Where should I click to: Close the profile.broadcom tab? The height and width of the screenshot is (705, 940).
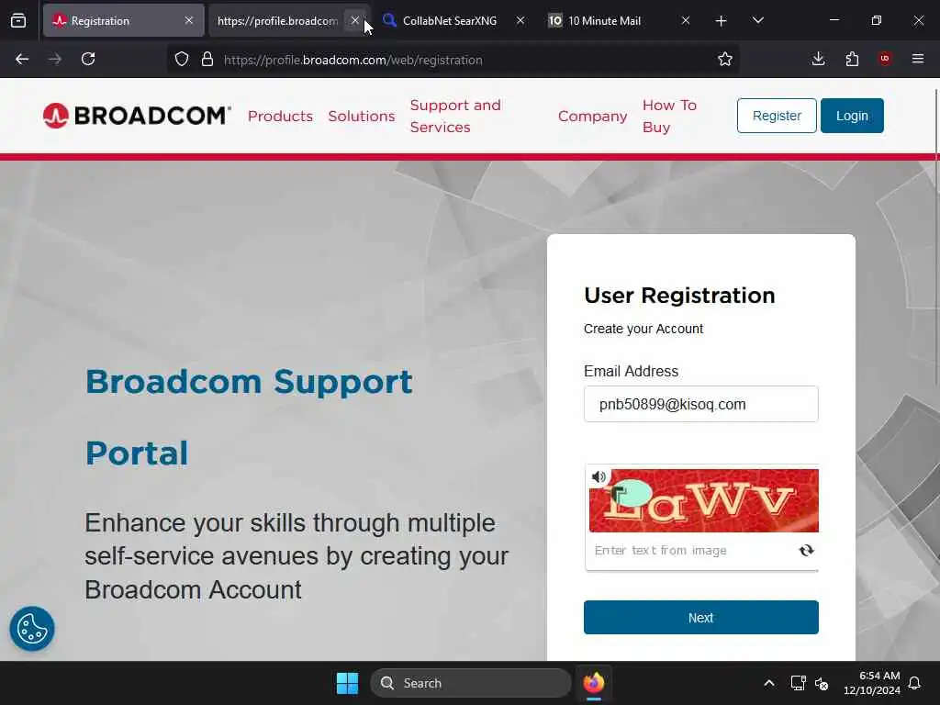pos(355,20)
